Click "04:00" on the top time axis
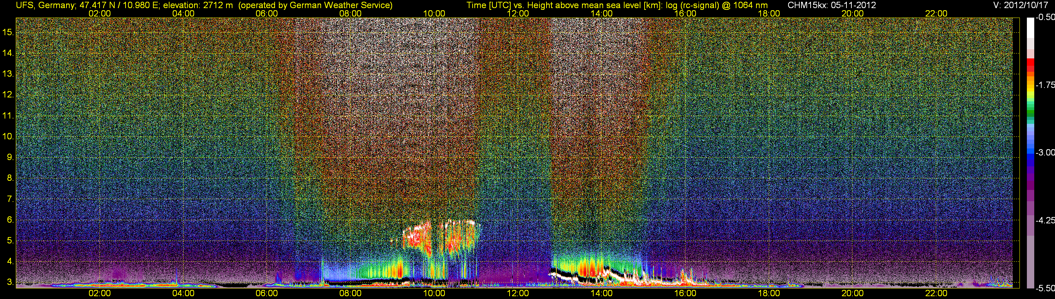The height and width of the screenshot is (299, 1055). [x=183, y=13]
